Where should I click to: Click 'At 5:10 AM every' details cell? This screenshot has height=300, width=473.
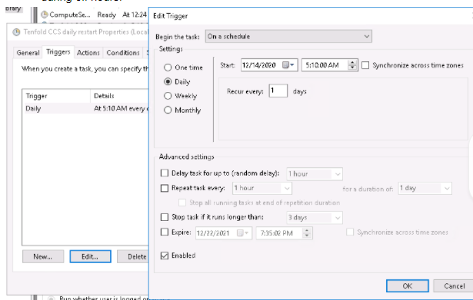click(121, 108)
